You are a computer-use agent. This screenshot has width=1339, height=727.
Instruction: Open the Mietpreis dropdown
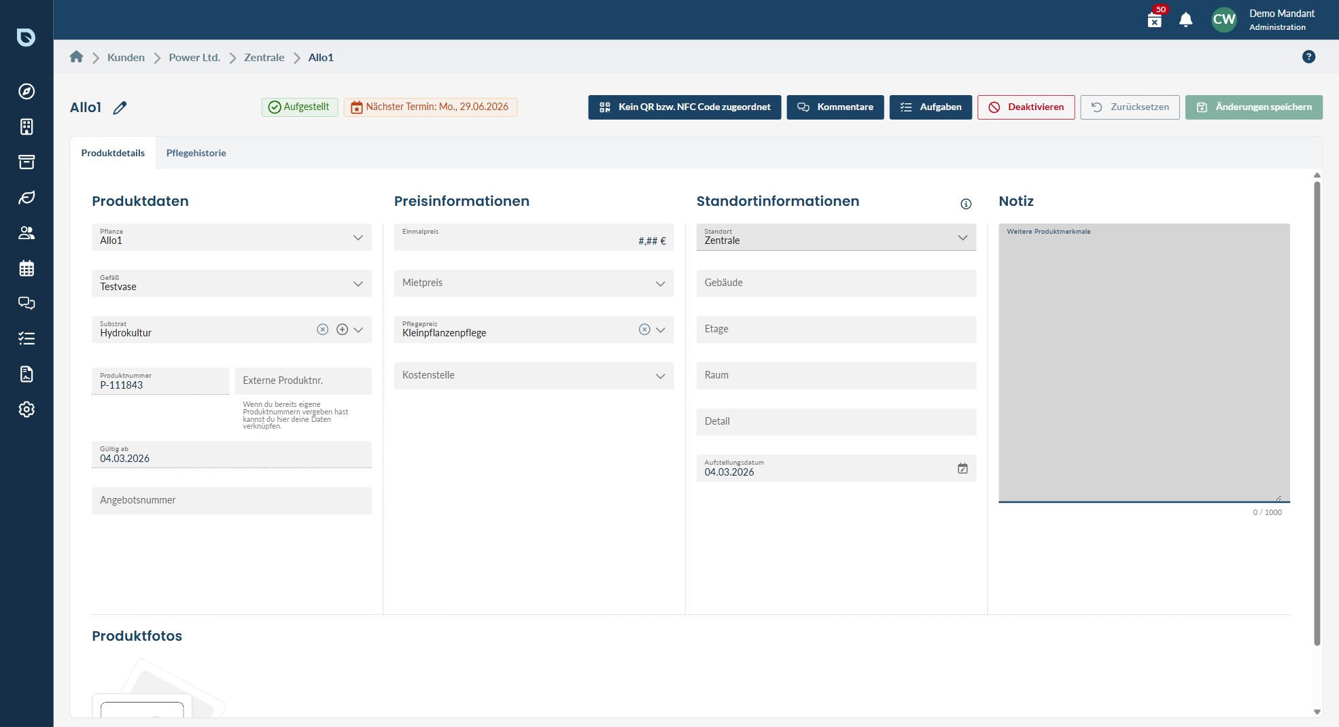click(534, 283)
